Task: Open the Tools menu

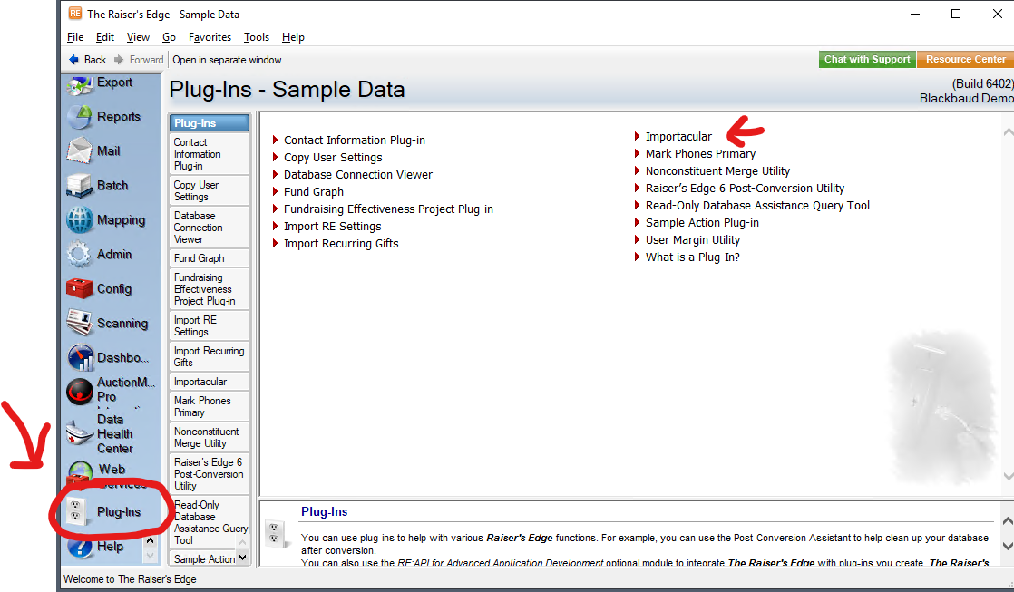Action: pyautogui.click(x=256, y=37)
